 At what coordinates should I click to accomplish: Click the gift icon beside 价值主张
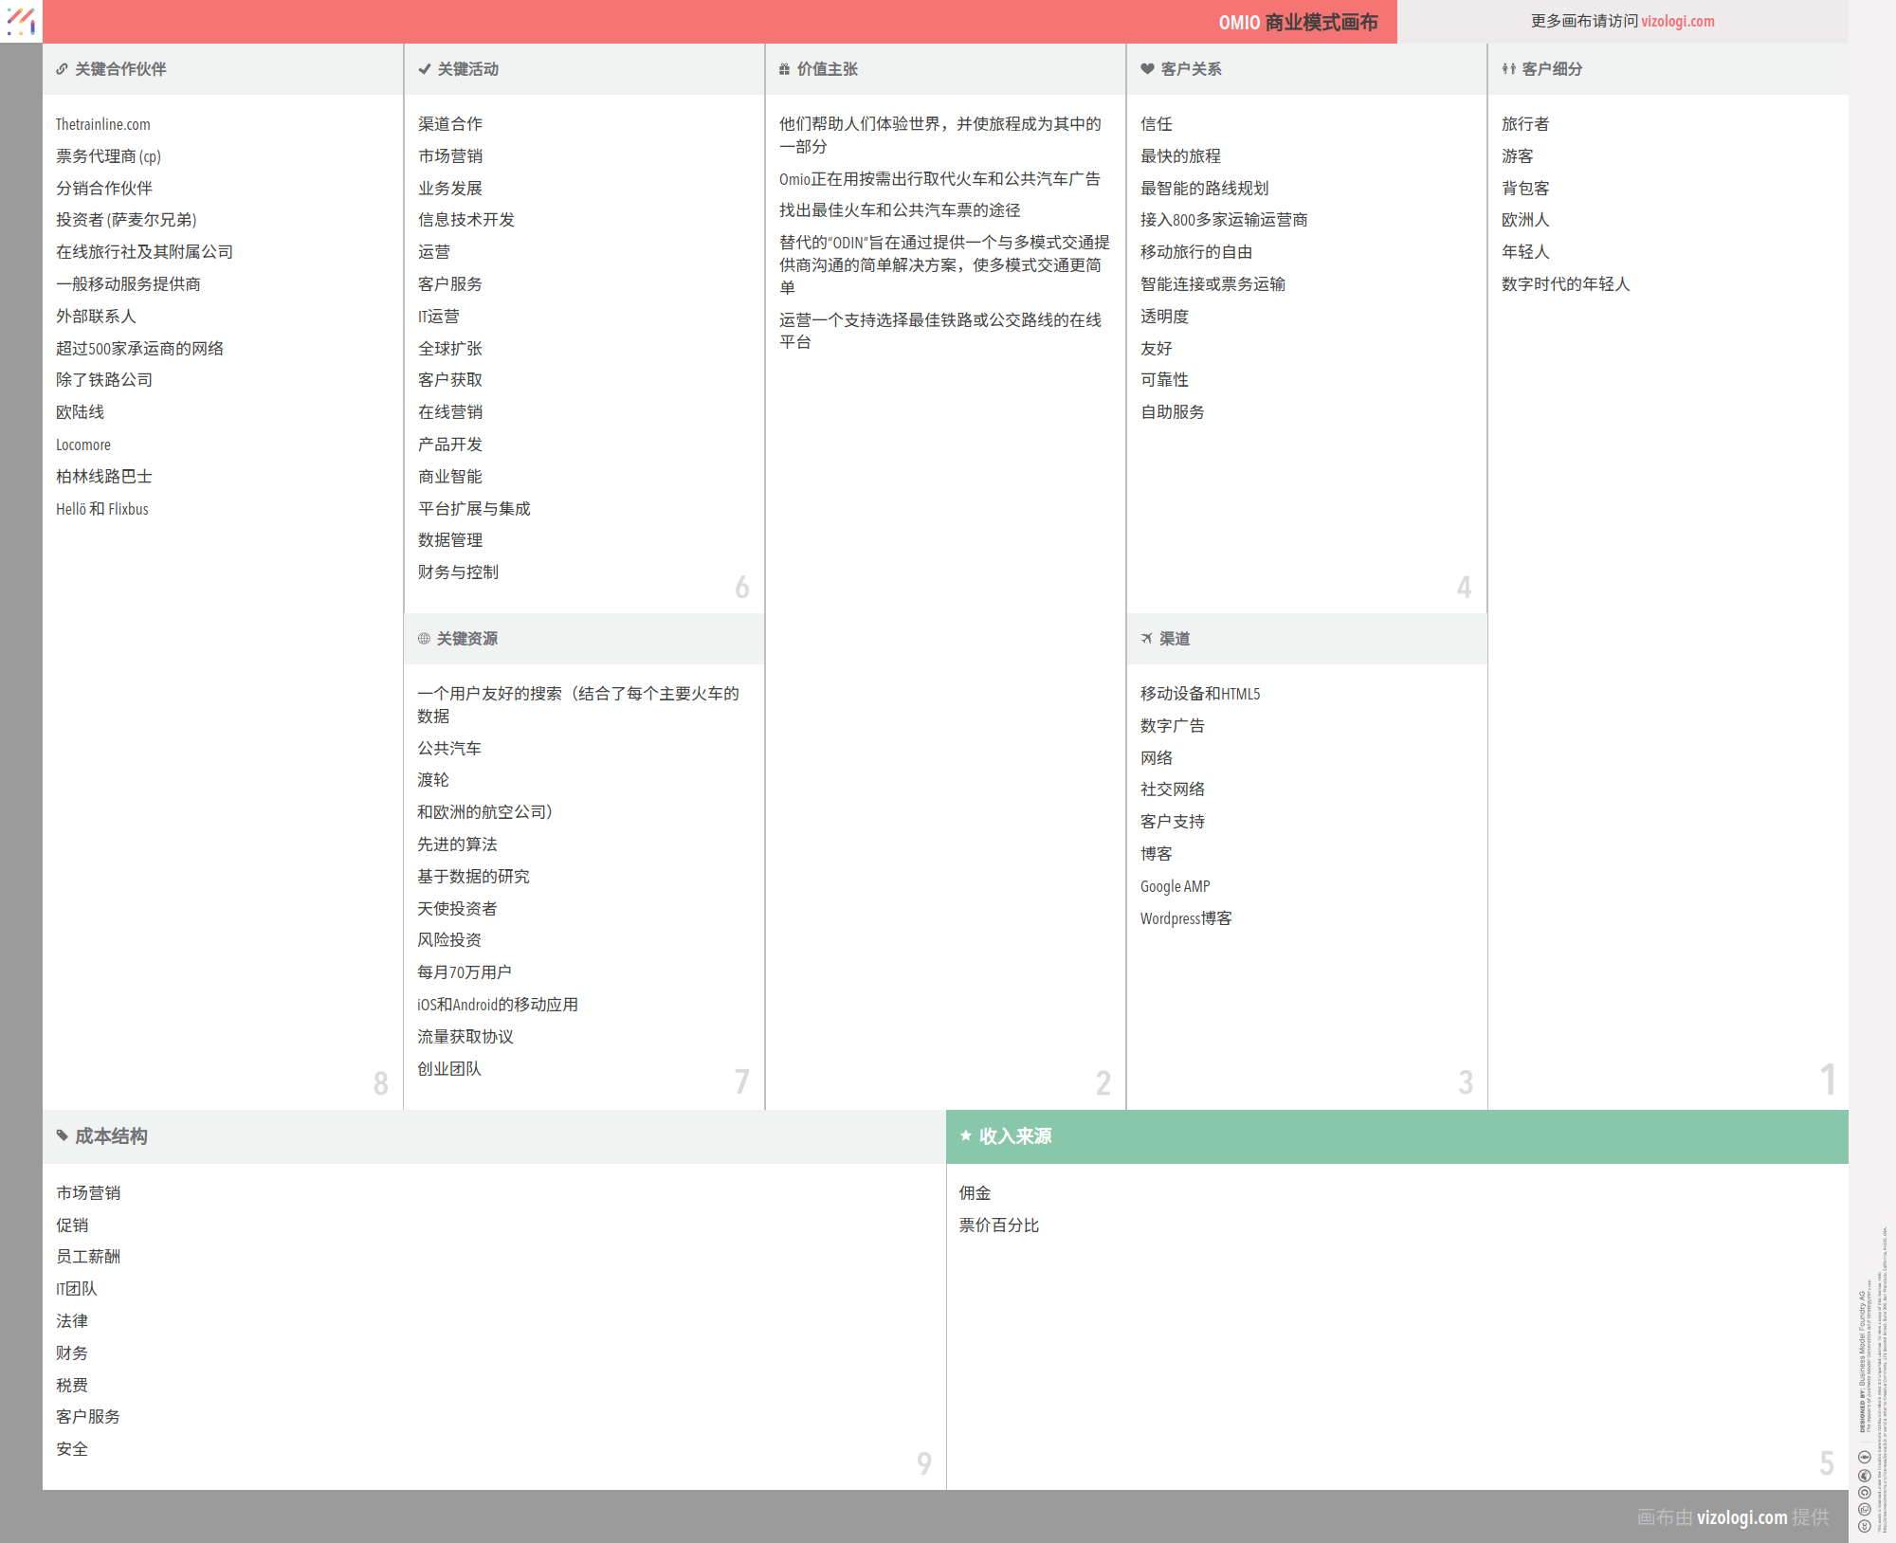pyautogui.click(x=784, y=69)
